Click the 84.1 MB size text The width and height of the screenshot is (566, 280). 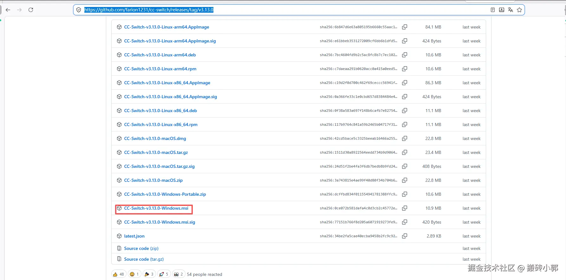[433, 27]
